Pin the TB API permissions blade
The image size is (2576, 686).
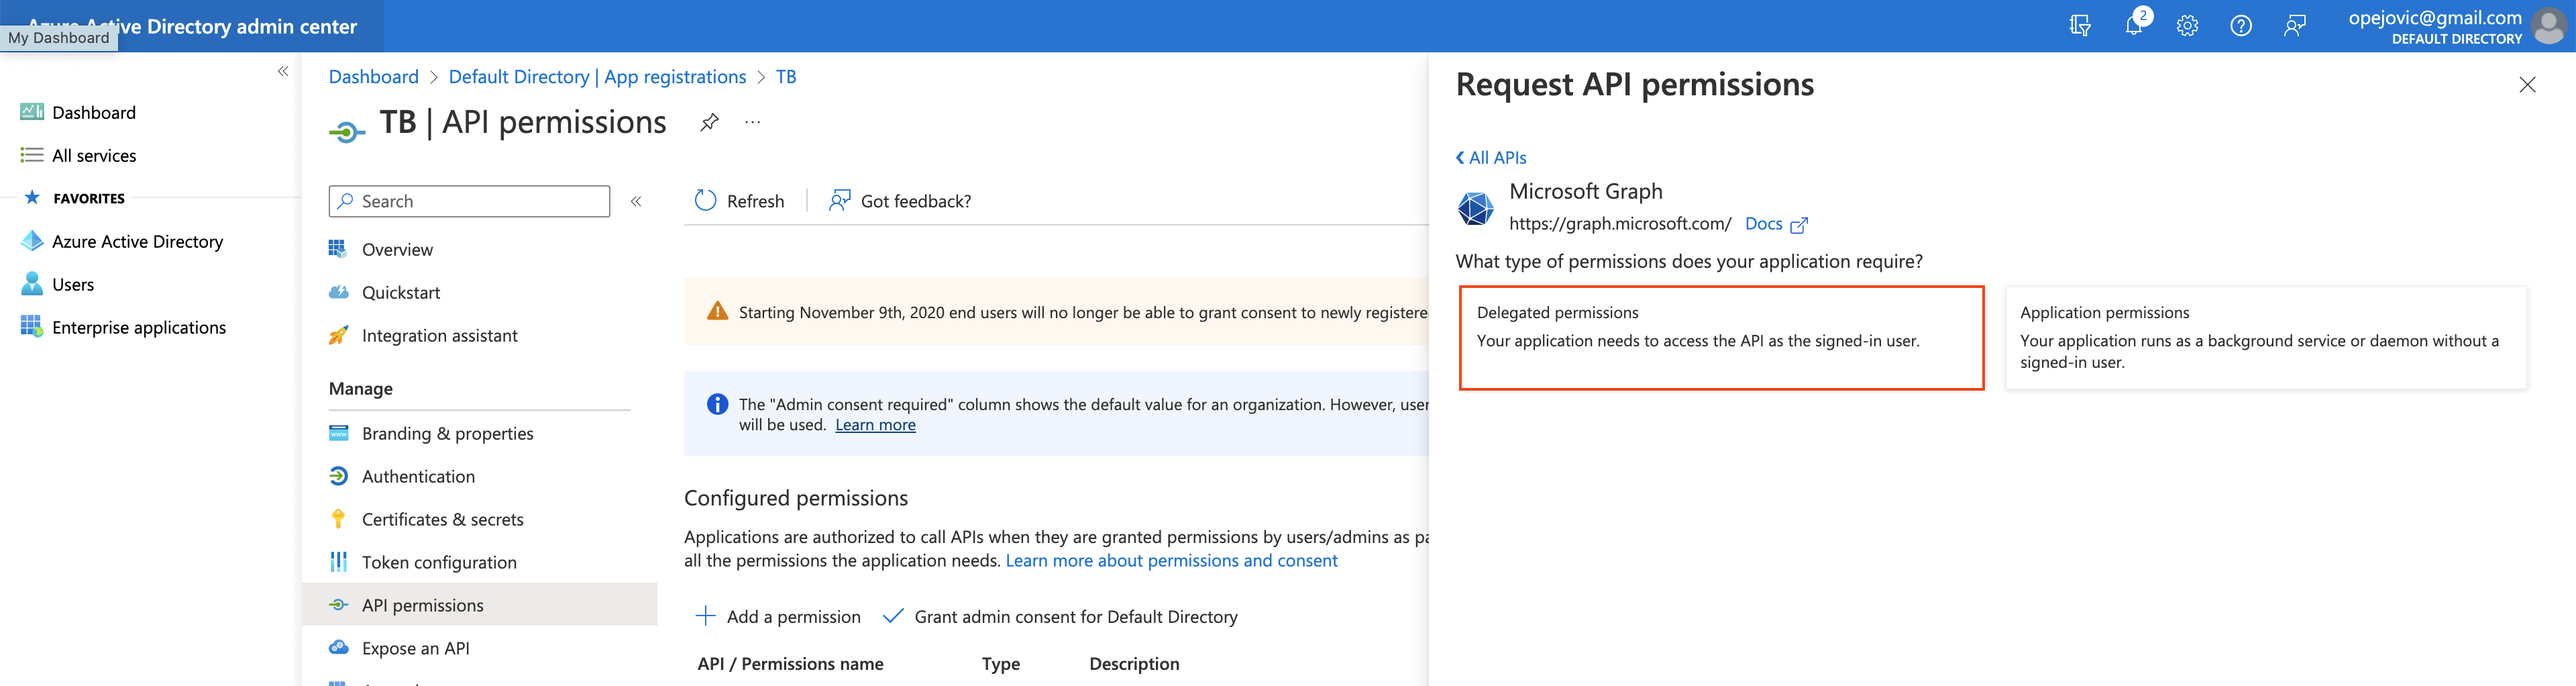click(709, 123)
